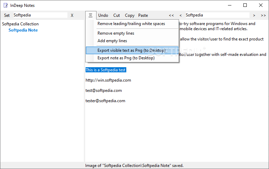
Task: Click the Copy button
Action: (x=130, y=15)
